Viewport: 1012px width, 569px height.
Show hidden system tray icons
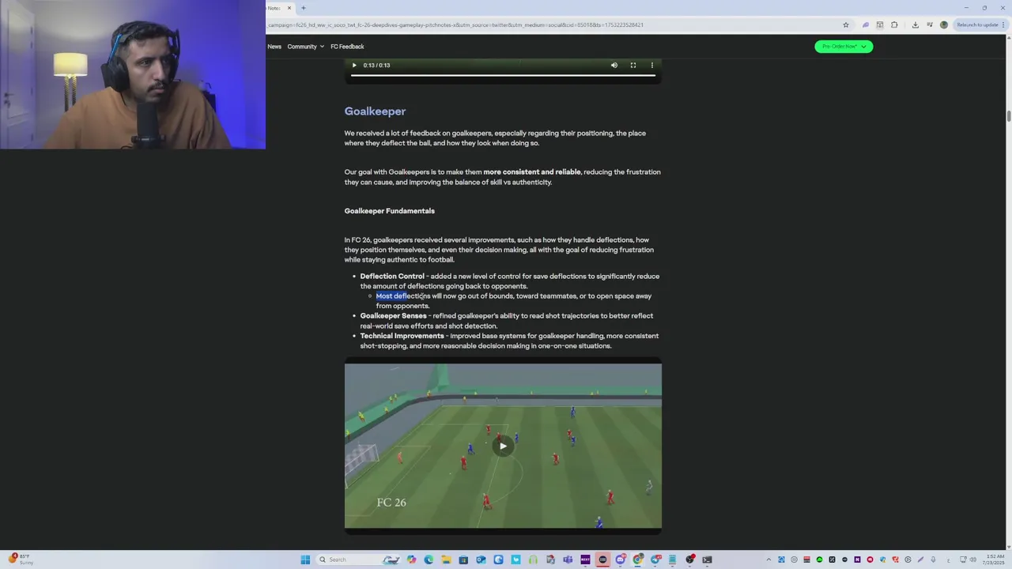click(768, 560)
